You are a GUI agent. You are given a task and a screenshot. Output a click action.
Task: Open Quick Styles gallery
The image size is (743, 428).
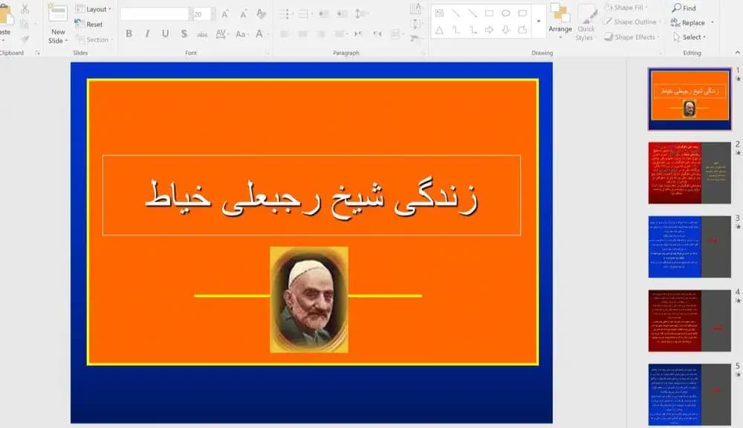[x=585, y=22]
